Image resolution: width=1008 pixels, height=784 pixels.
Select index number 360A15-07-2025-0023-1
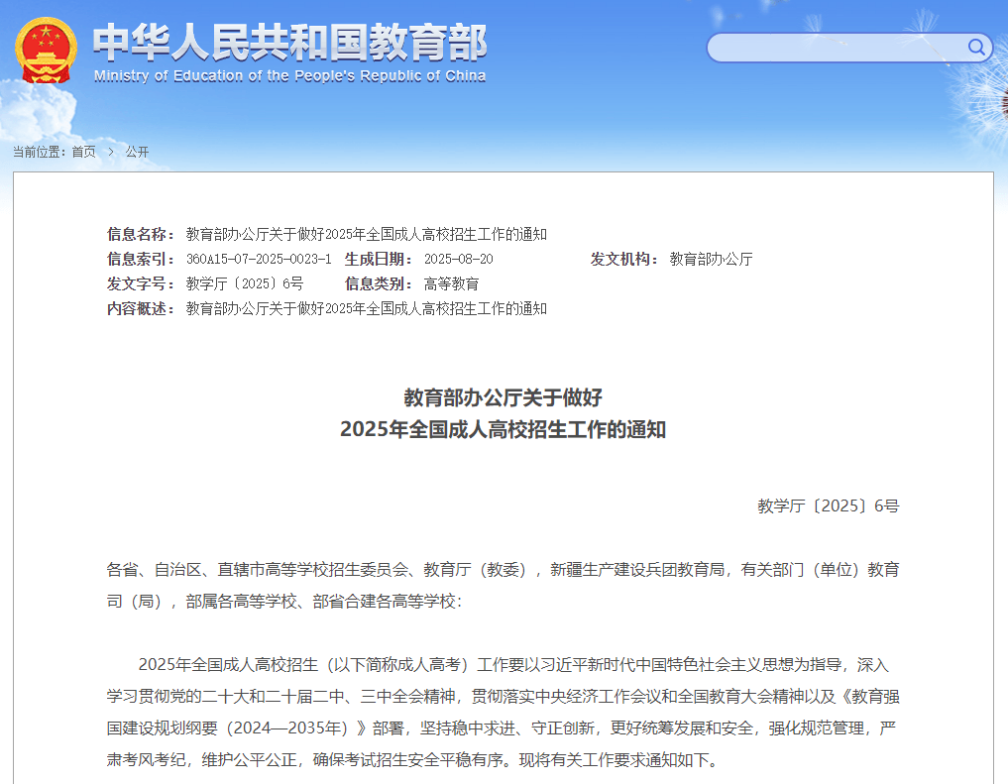[259, 259]
